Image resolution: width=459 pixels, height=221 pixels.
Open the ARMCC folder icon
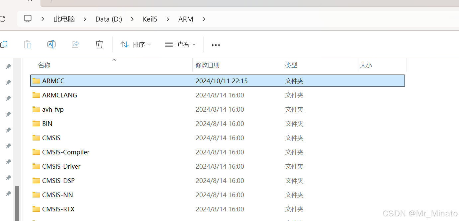click(x=36, y=81)
